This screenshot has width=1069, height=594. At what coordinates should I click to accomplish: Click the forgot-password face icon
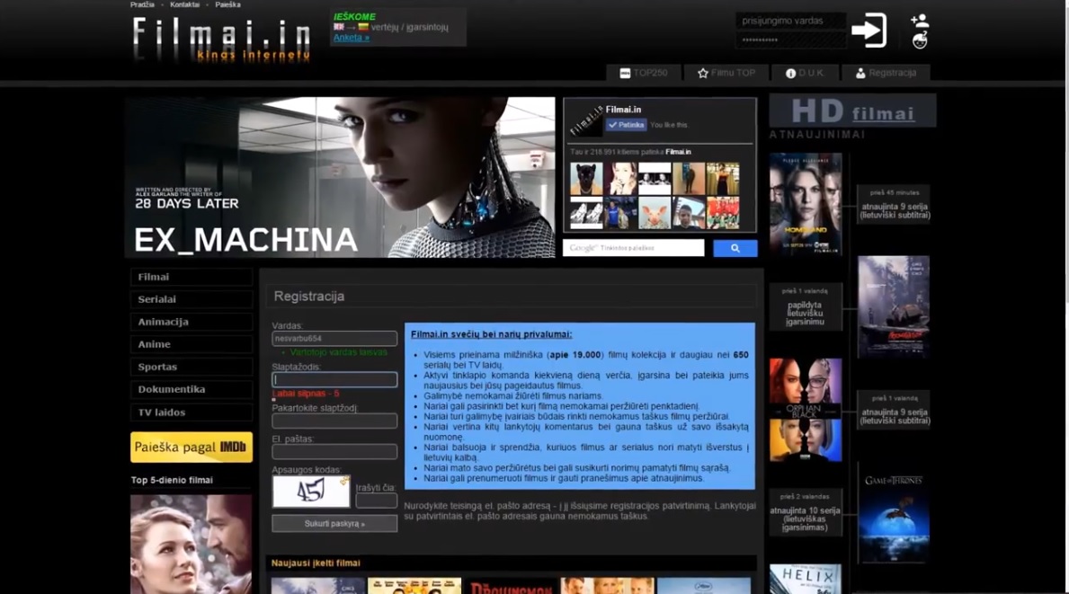coord(919,40)
